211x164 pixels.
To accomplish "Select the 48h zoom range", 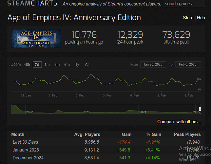I will tap(27, 65).
